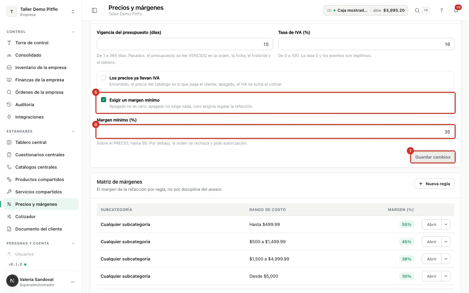
Task: Collapse the PERSONAS Y CUENTA section
Action: click(x=73, y=244)
